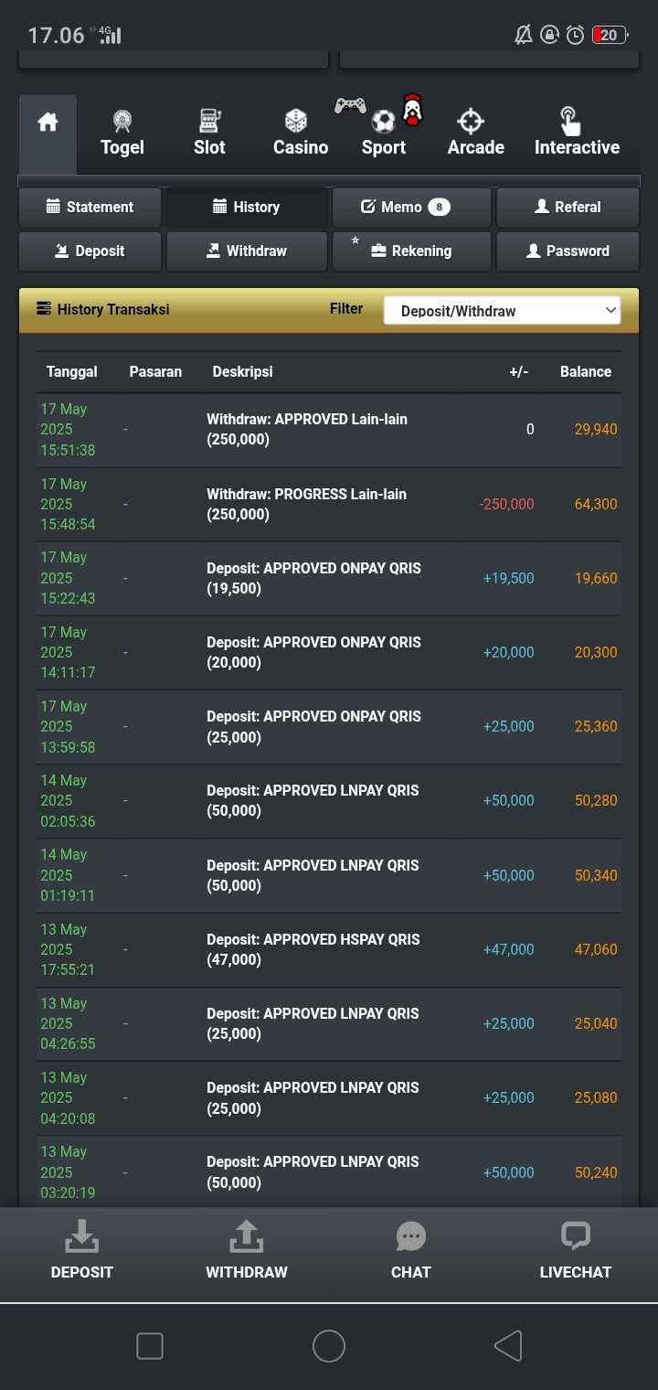Expand the Deposit/Withdraw filter dropdown
Screen dimensions: 658x1390
pos(502,311)
